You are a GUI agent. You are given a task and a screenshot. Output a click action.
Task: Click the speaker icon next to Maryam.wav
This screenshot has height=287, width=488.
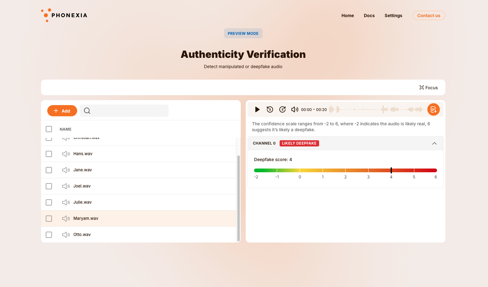point(66,219)
